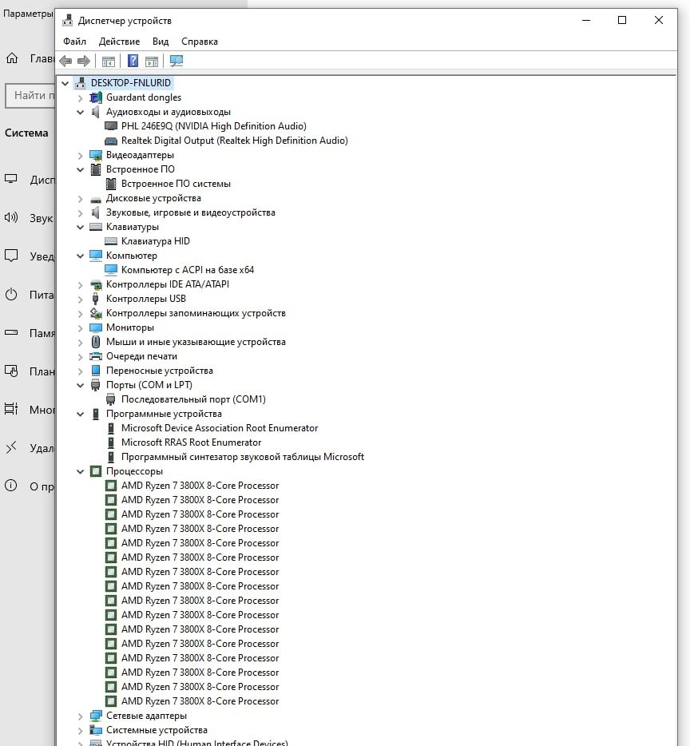
Task: Open the Действие menu
Action: pyautogui.click(x=120, y=42)
